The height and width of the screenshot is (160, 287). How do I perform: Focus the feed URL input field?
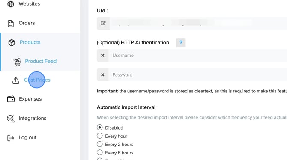pyautogui.click(x=198, y=23)
